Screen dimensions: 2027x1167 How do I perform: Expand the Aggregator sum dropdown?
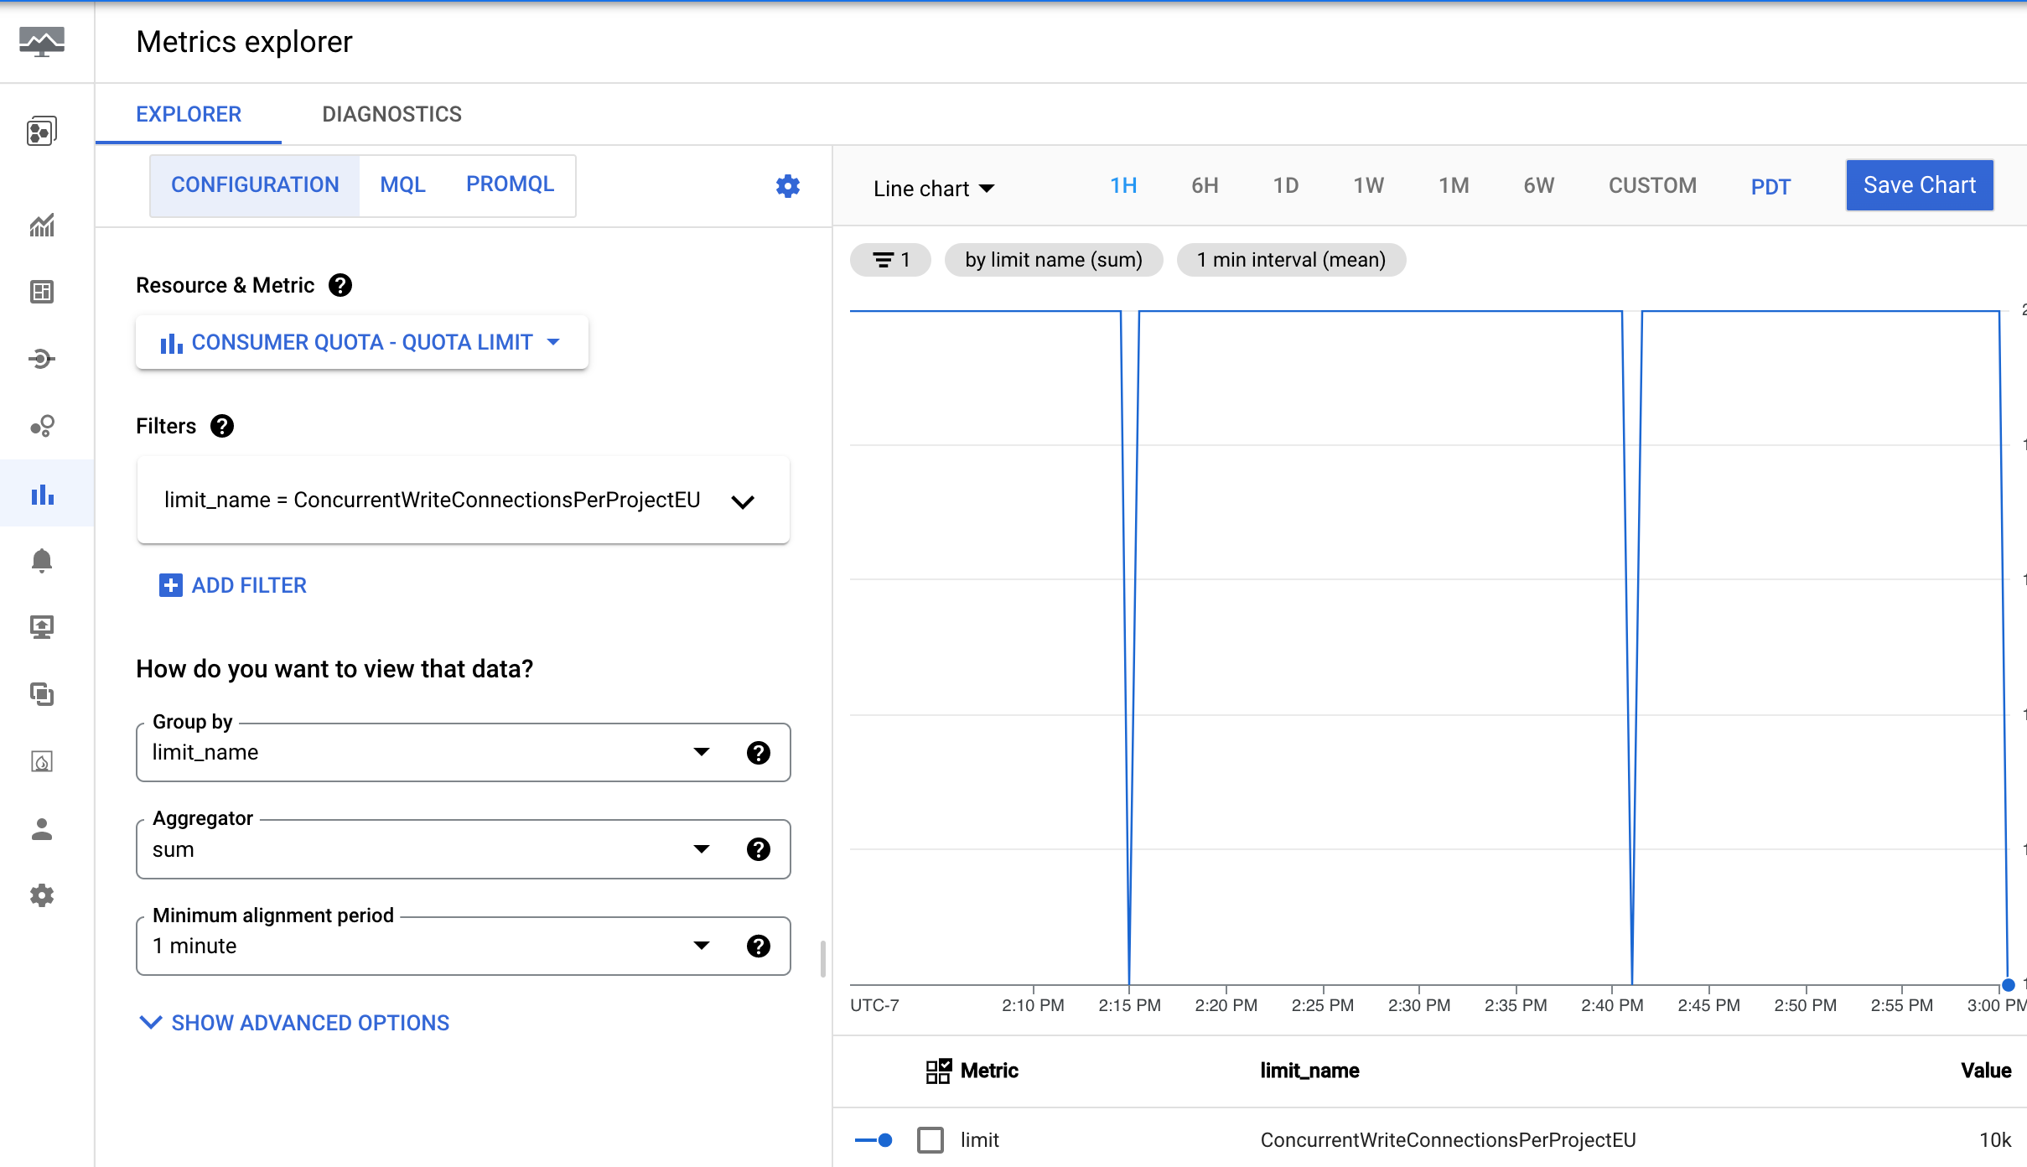coord(702,848)
